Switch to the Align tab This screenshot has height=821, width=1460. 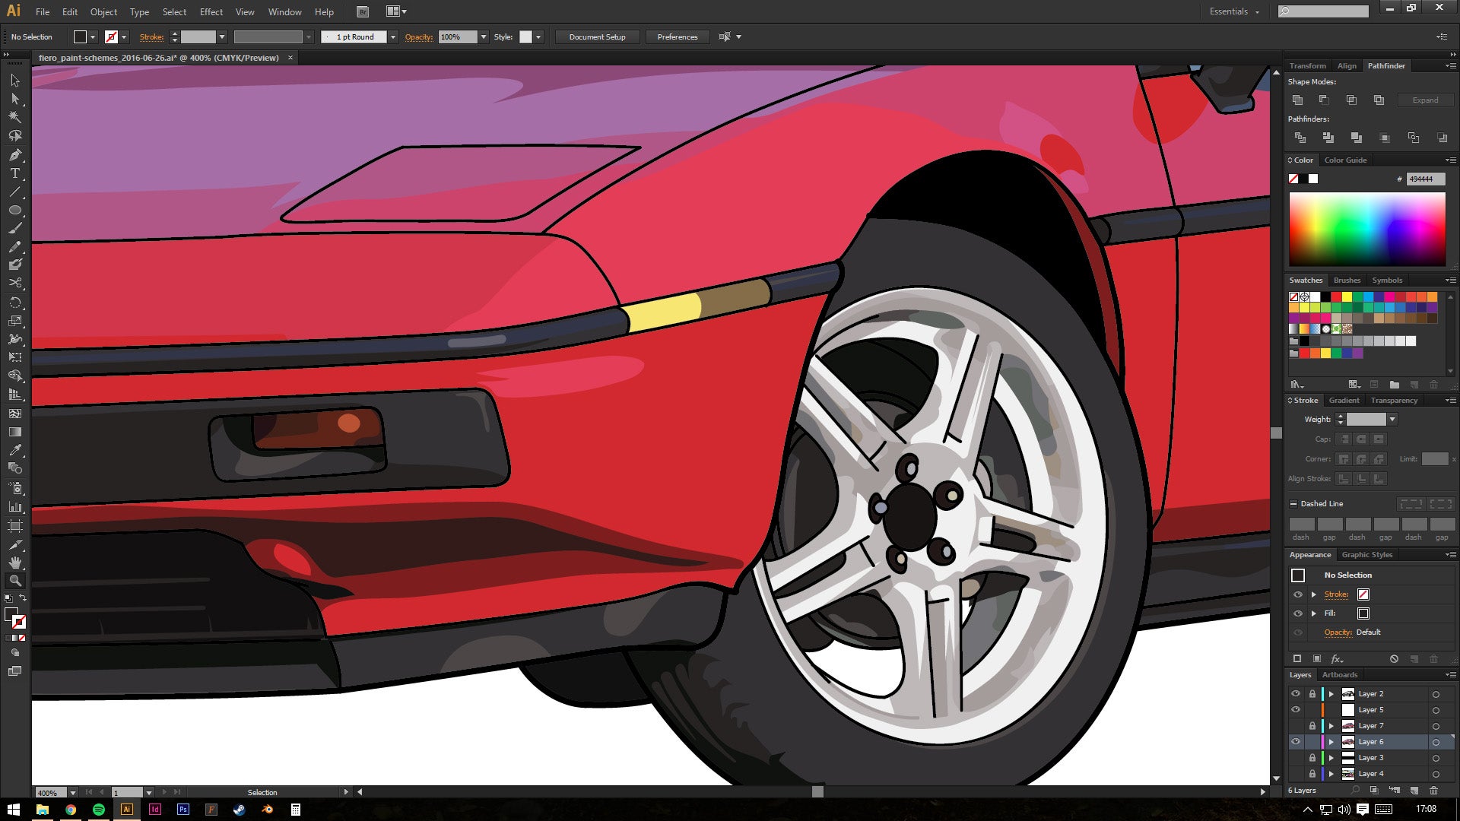(1347, 66)
